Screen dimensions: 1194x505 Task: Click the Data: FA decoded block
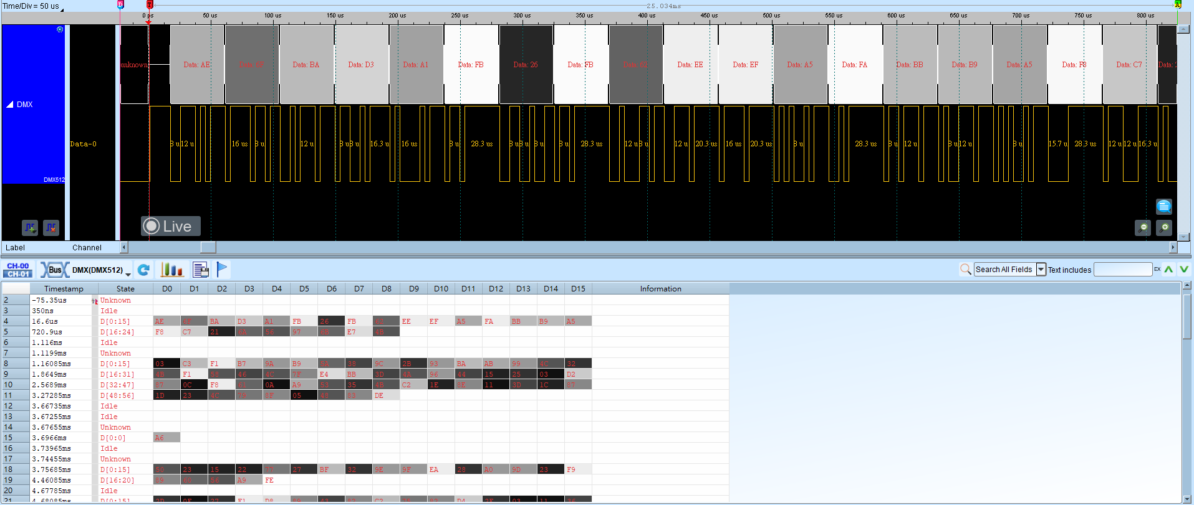click(x=855, y=65)
